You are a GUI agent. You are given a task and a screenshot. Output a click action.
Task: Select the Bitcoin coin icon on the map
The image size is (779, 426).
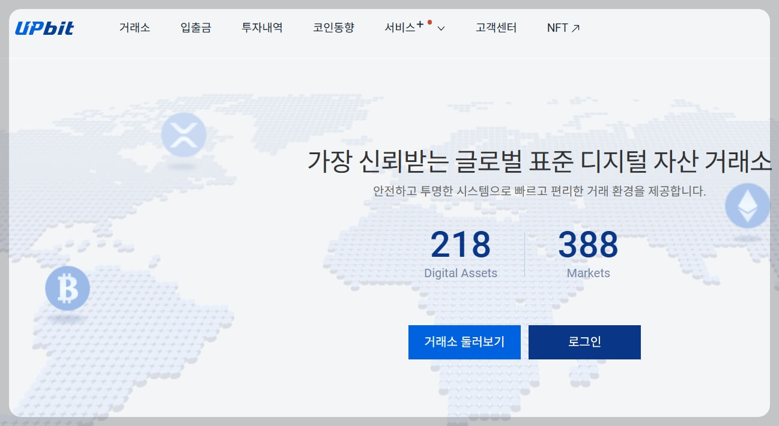click(67, 288)
